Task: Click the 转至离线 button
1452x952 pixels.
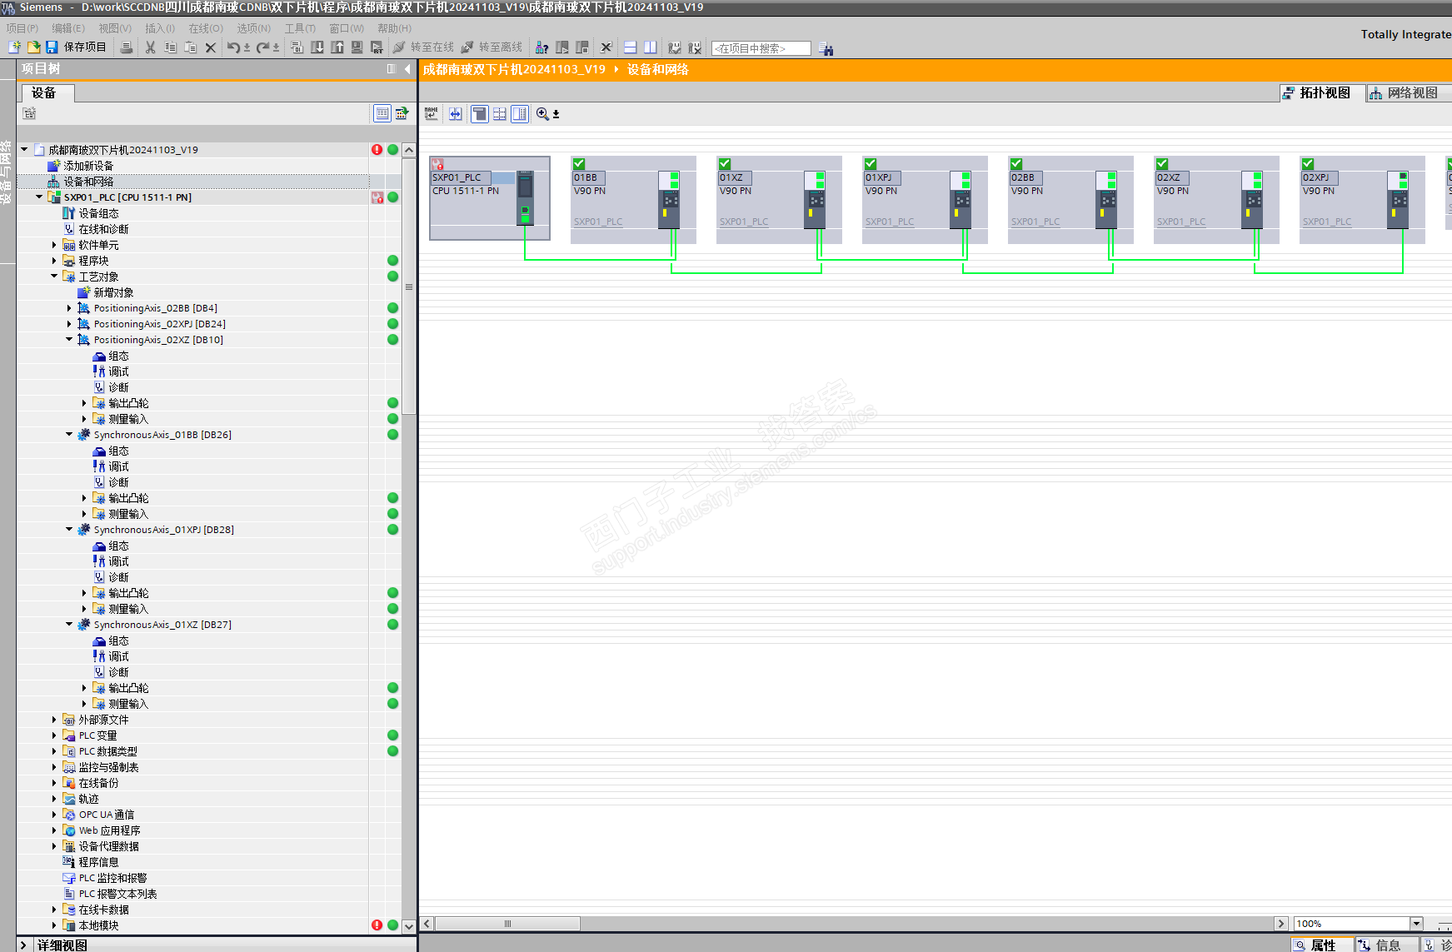Action: click(x=492, y=47)
